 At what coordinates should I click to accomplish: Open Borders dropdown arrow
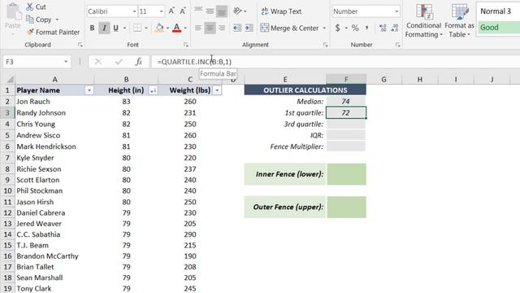(x=146, y=28)
